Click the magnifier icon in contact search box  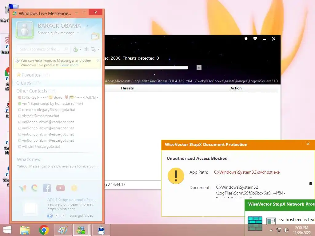[66, 49]
